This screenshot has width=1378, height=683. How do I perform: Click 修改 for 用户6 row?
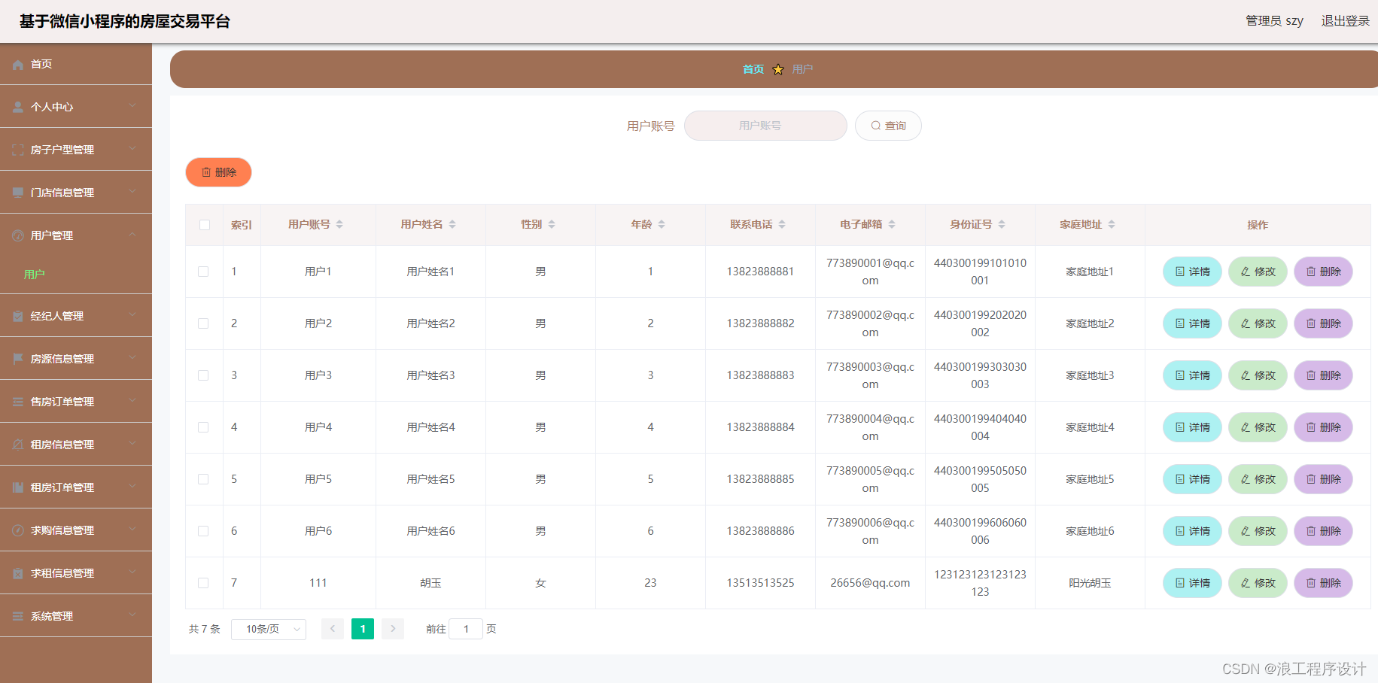(1258, 531)
